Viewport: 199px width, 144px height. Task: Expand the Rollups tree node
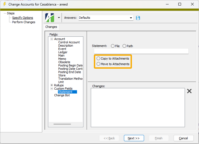tap(52, 85)
